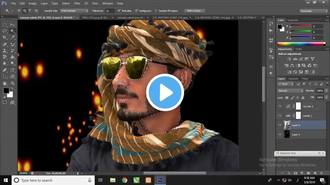Switch to the Channels tab
This screenshot has height=185, width=330.
293,79
